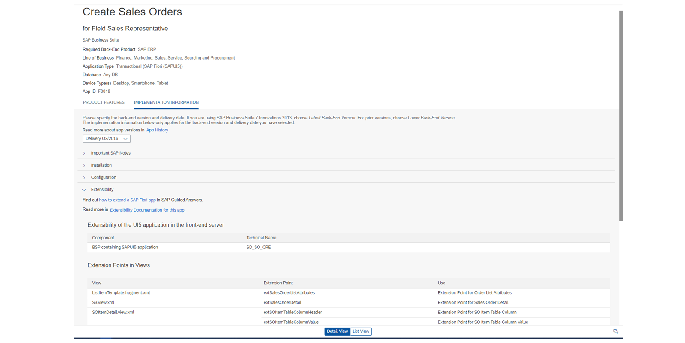685x343 pixels.
Task: Open the Product Features tab
Action: click(104, 102)
